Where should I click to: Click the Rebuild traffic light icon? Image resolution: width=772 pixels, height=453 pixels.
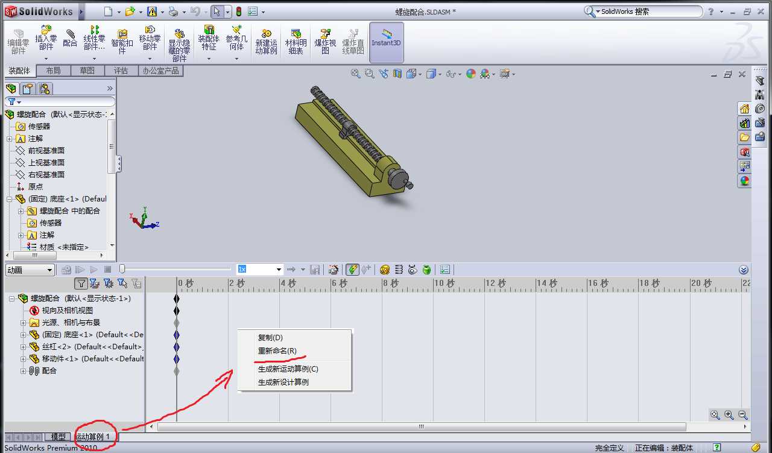238,11
